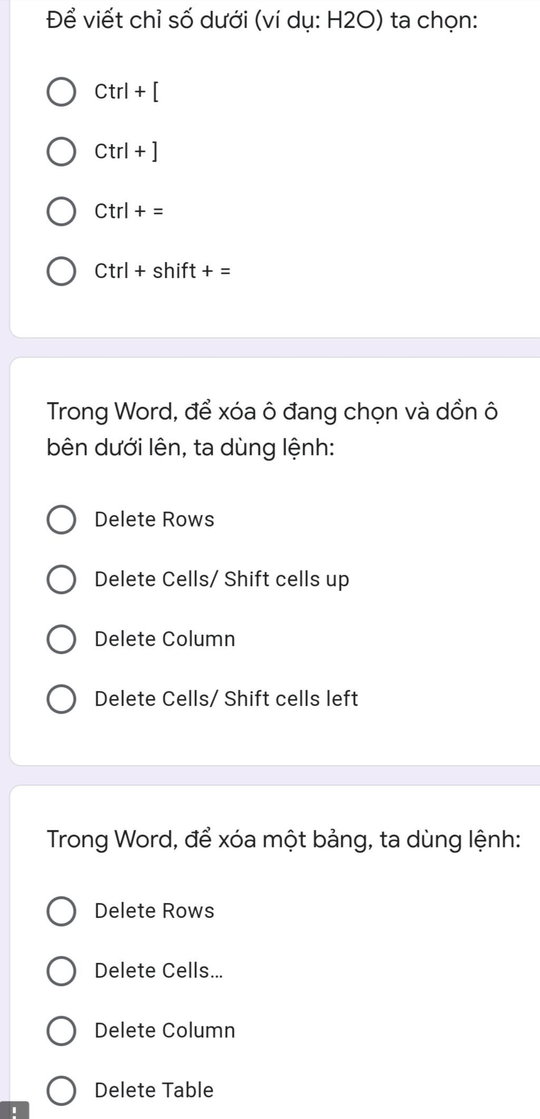Click the 'Delete Table' answer label text
Screen dimensions: 540x1119
coord(154,1090)
